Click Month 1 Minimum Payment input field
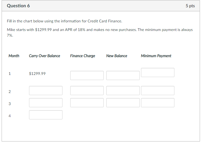The width and height of the screenshot is (211, 142). point(158,72)
